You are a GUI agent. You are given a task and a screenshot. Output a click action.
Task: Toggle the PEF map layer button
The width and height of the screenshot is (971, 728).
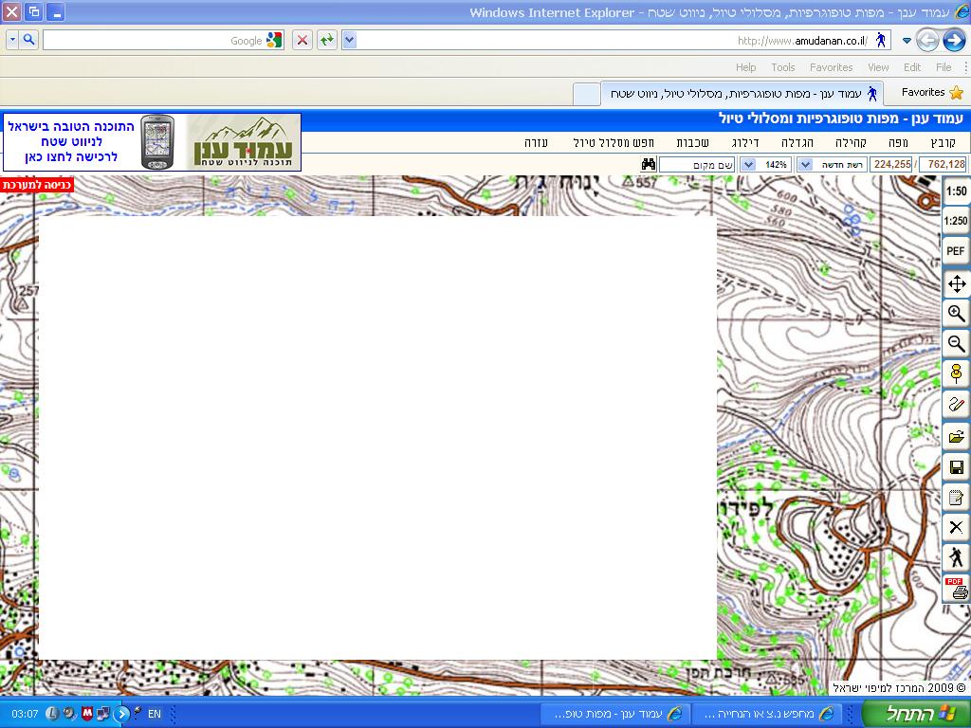(x=956, y=252)
